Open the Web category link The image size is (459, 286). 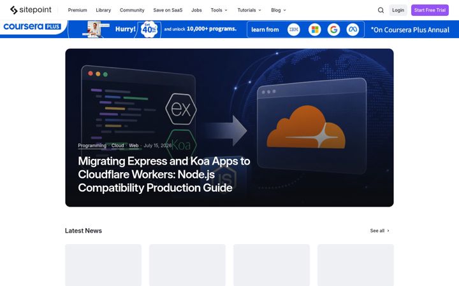click(133, 146)
